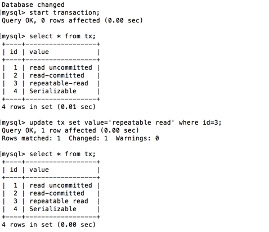The width and height of the screenshot is (269, 232).
Task: Click 'repeatable-read' value in first table
Action: click(59, 83)
